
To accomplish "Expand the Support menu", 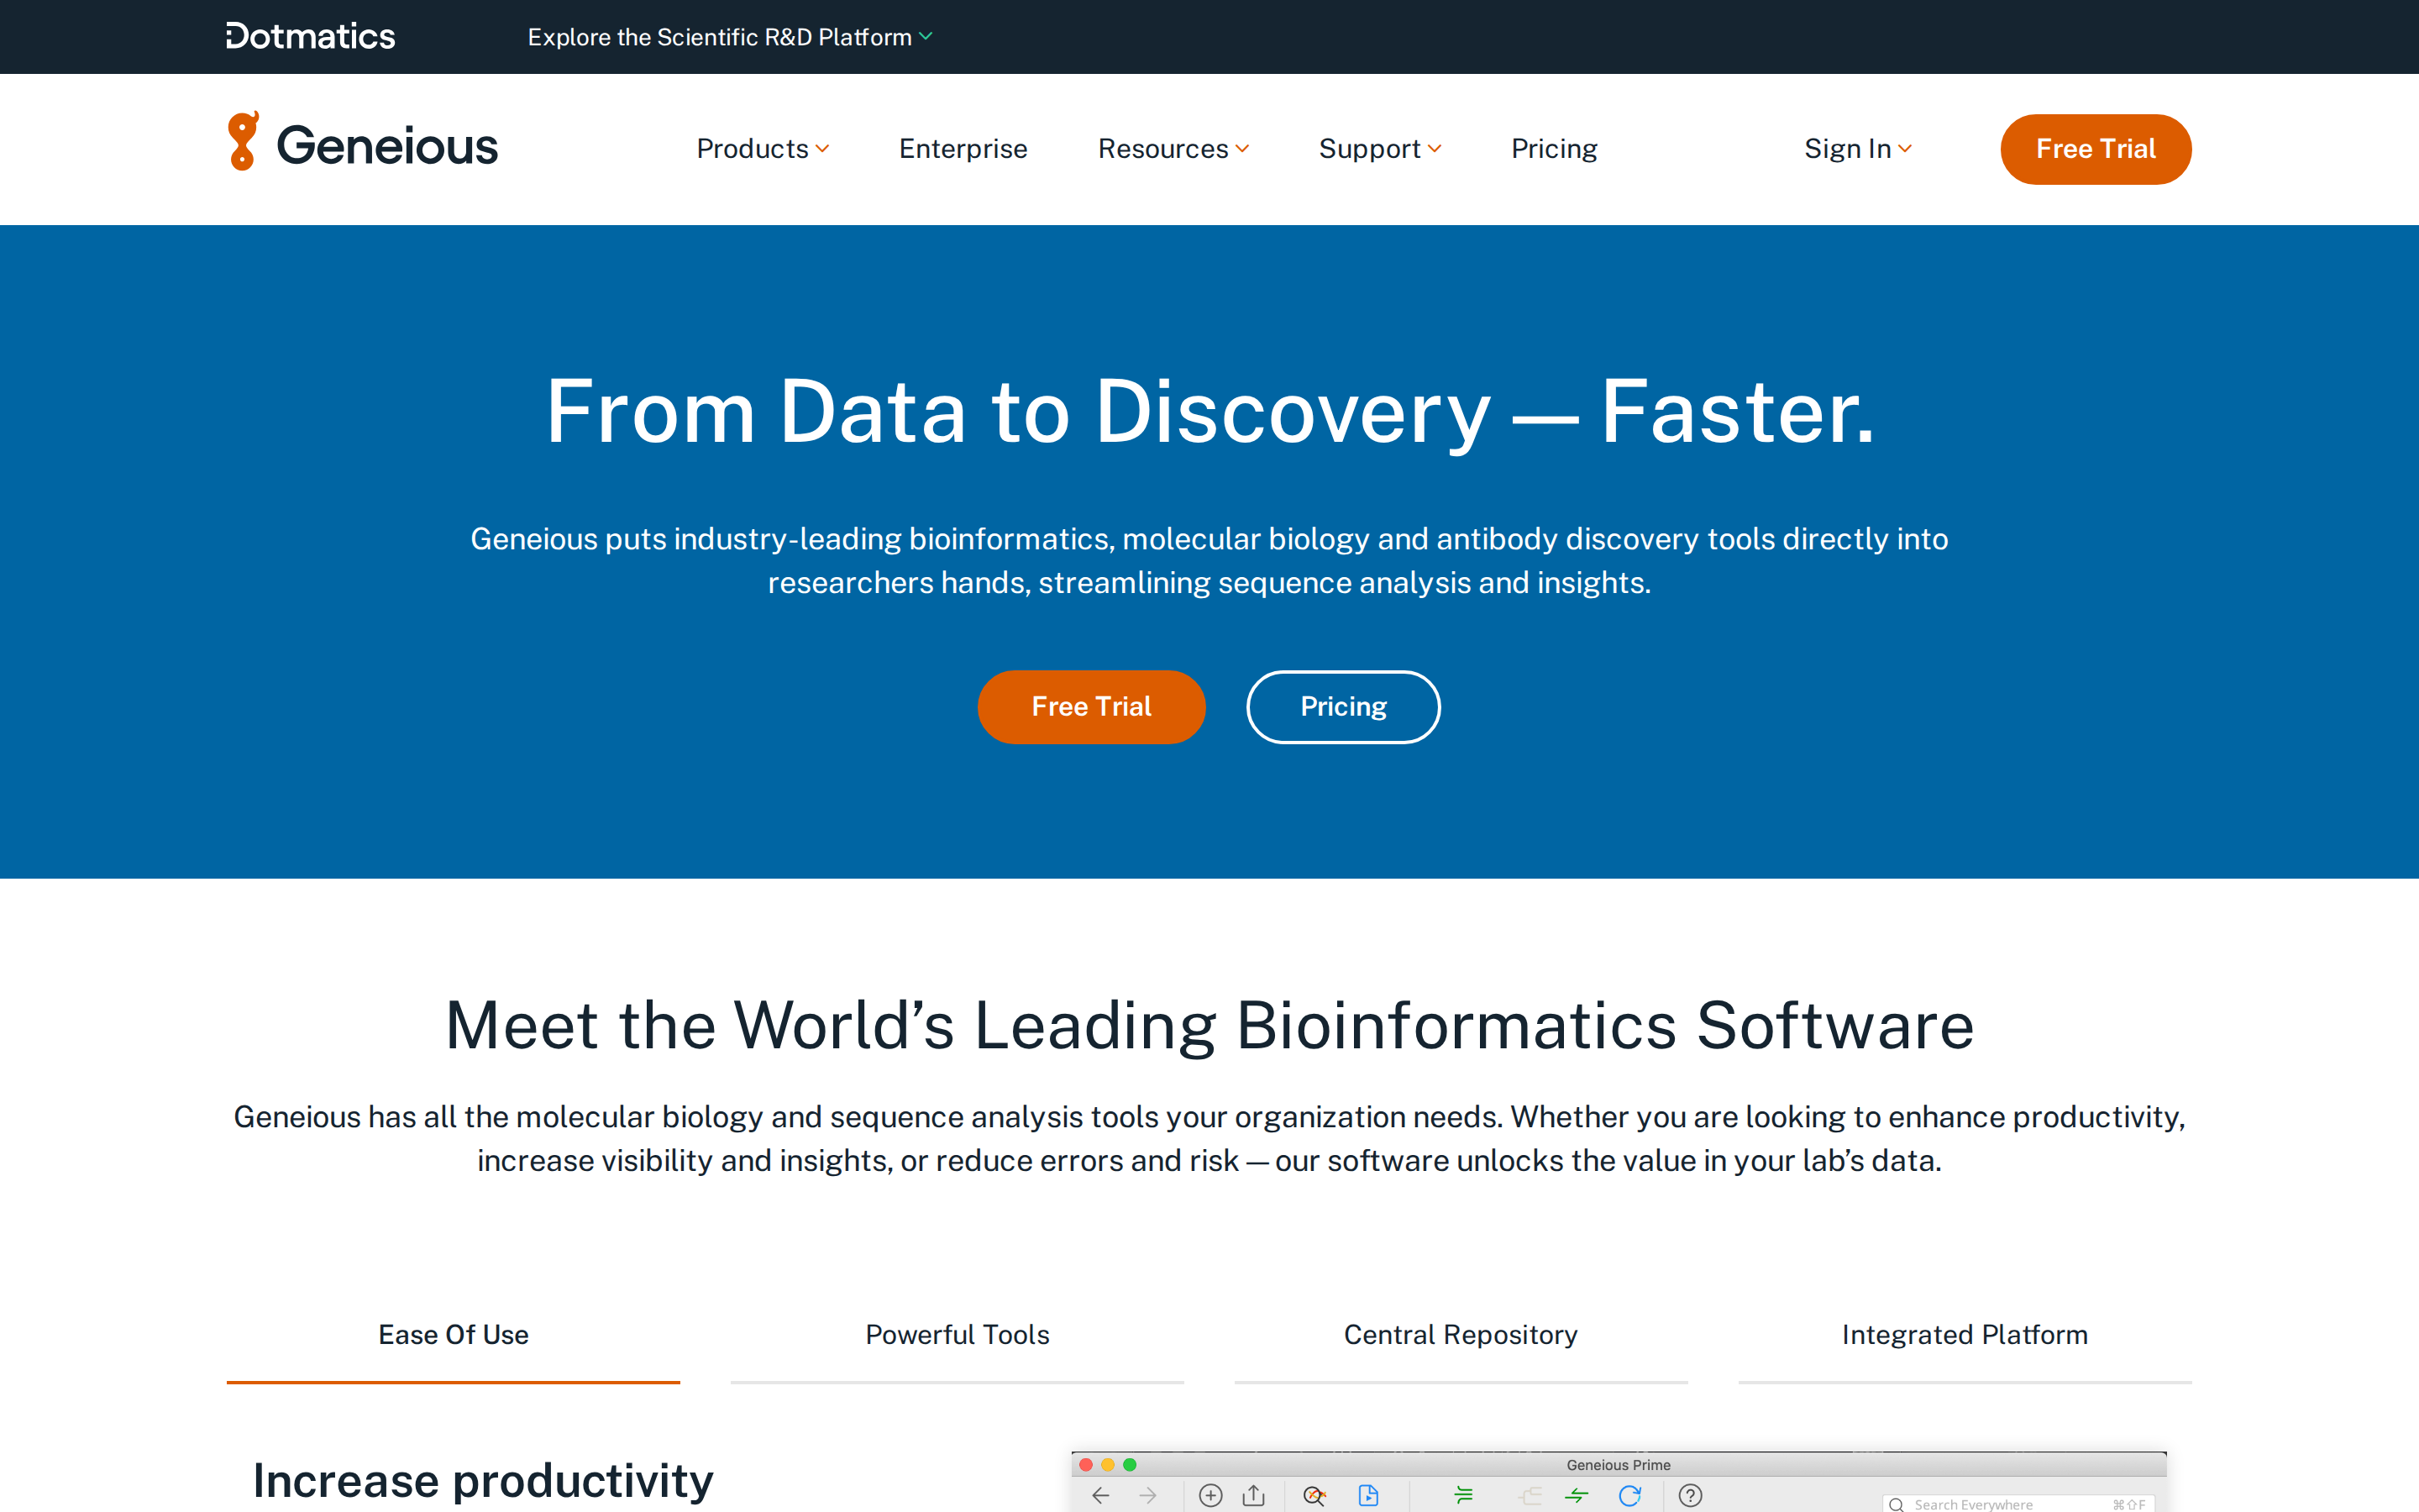I will coord(1379,149).
